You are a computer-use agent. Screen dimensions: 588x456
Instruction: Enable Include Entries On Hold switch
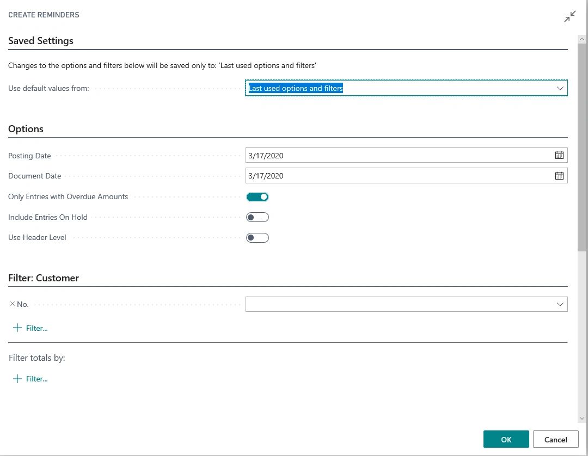coord(258,217)
